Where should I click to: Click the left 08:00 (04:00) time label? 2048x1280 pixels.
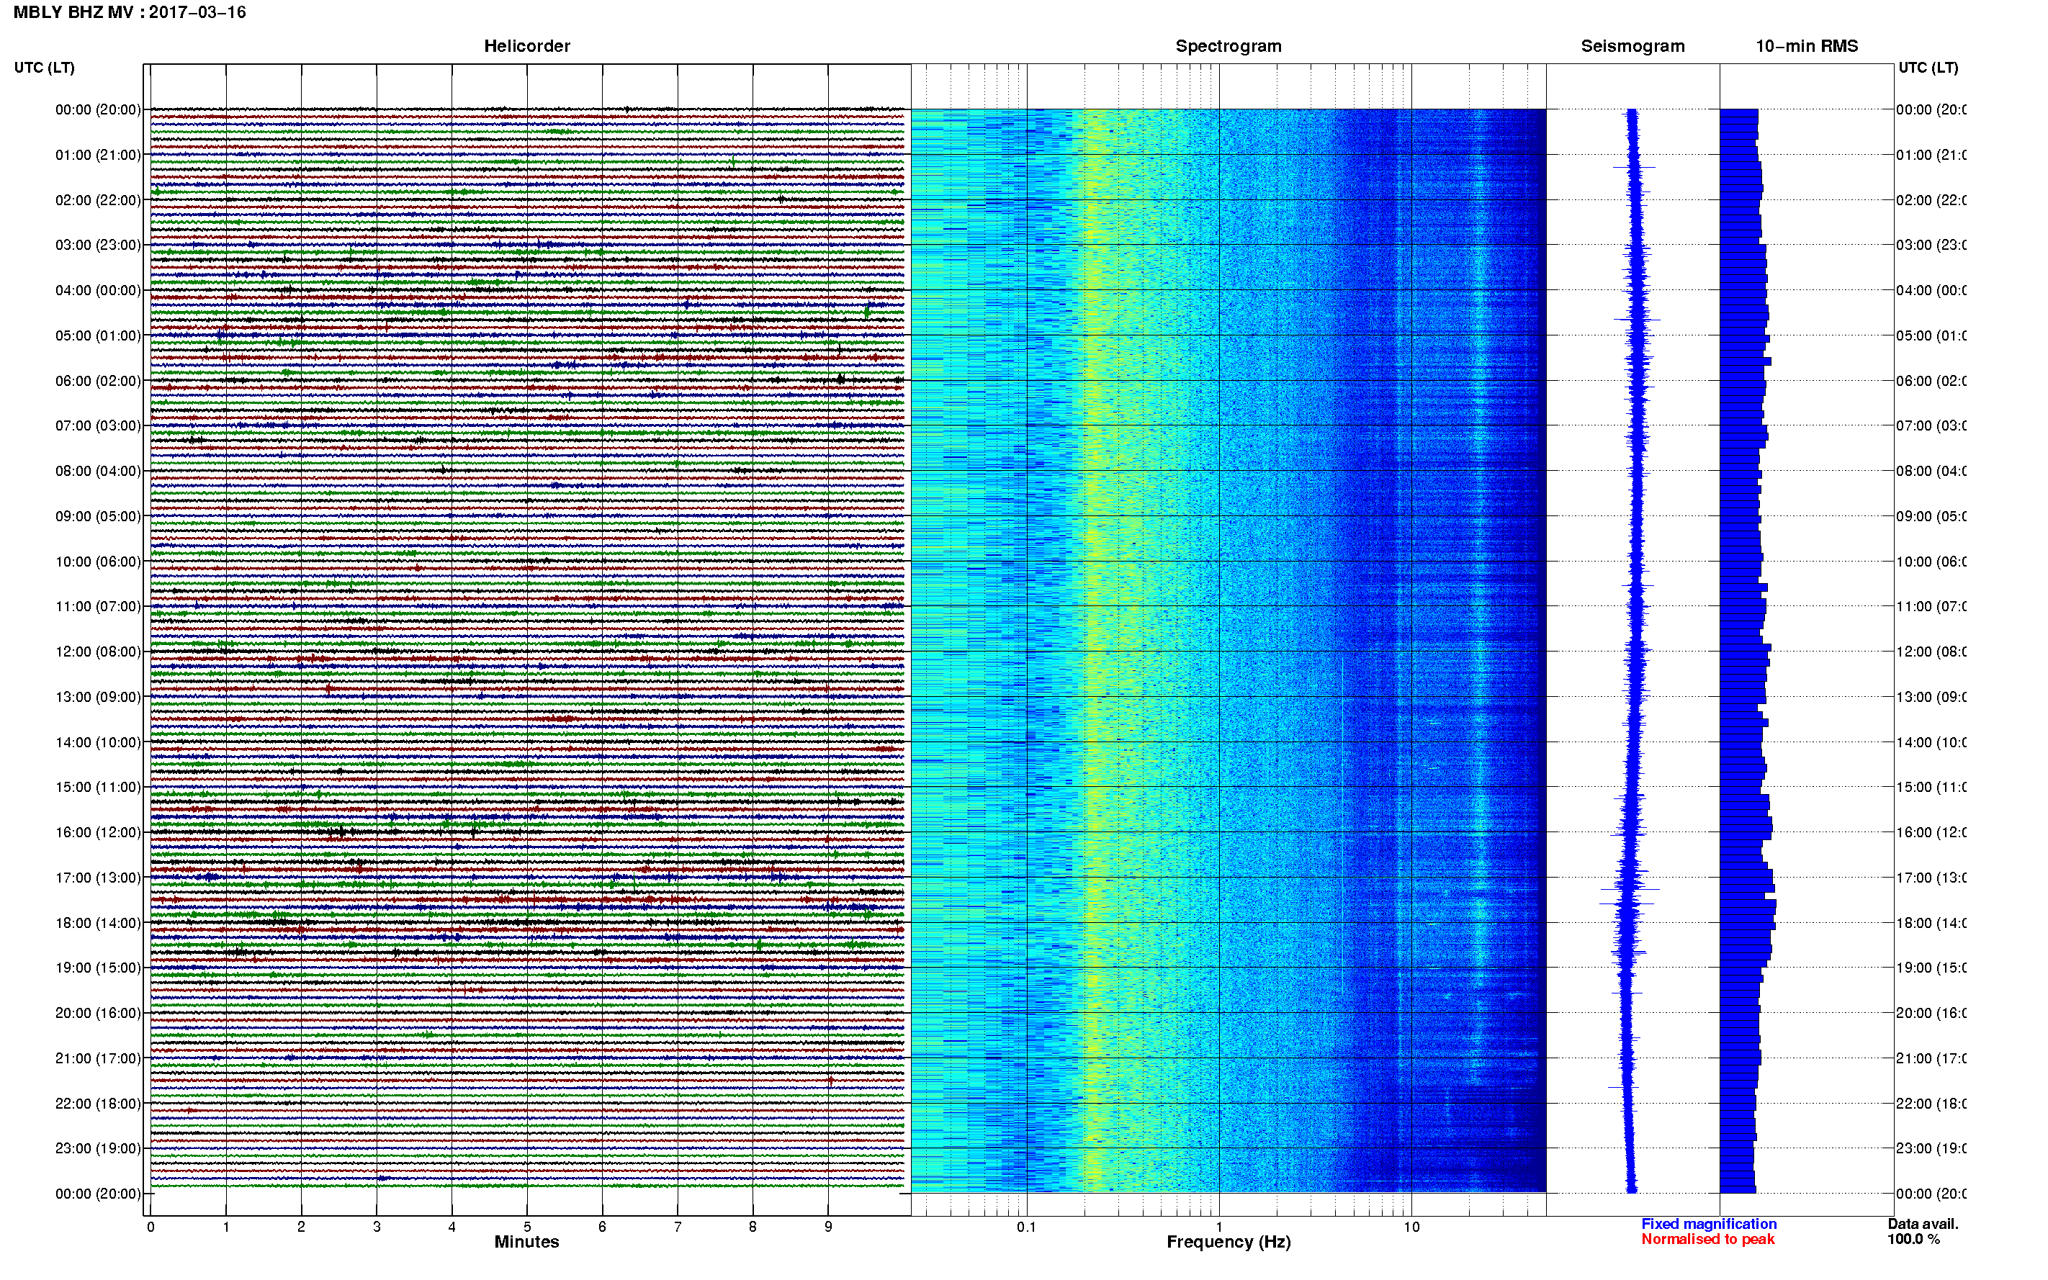[98, 471]
